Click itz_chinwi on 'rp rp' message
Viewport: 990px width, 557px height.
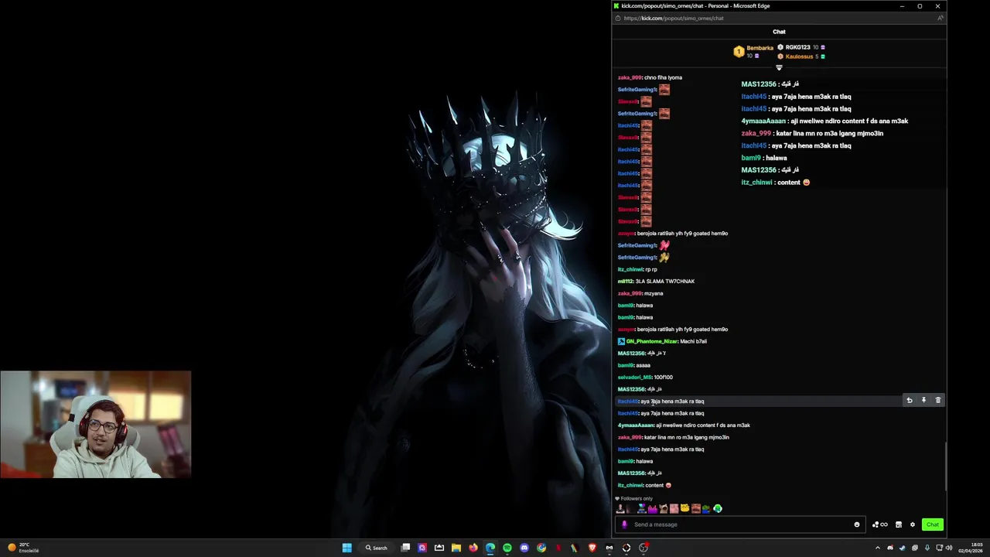[630, 269]
